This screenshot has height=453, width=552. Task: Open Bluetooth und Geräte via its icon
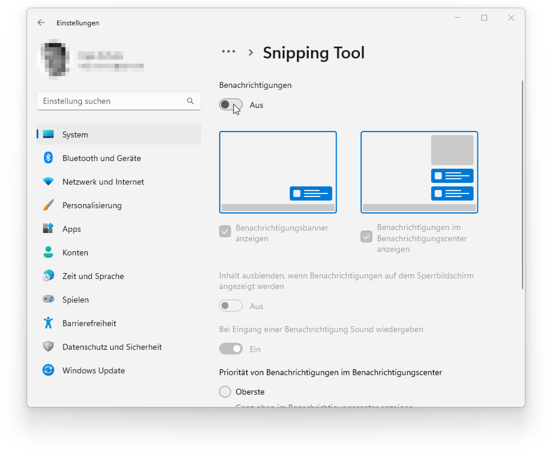point(48,158)
